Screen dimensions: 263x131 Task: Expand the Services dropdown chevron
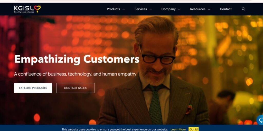(x=151, y=9)
